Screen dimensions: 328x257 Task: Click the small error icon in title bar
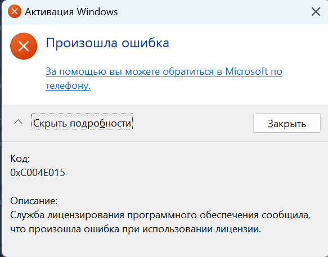[x=15, y=11]
